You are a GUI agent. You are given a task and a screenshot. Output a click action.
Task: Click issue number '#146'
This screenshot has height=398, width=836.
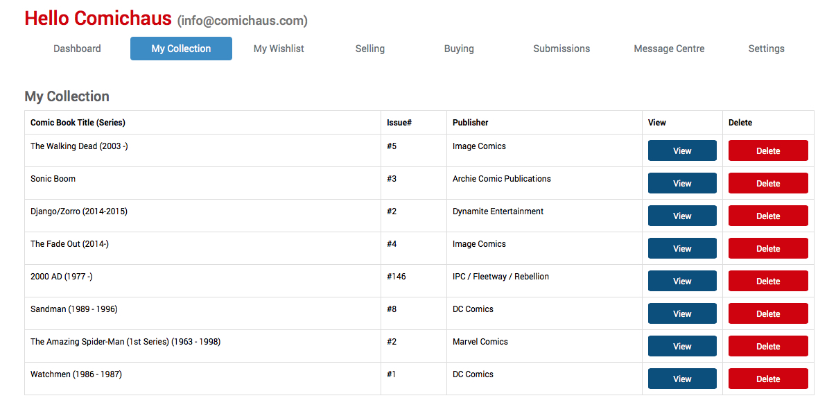397,277
